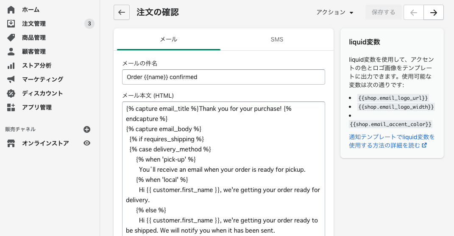The width and height of the screenshot is (454, 236).
Task: Open the Discounts badge icon
Action: [11, 93]
